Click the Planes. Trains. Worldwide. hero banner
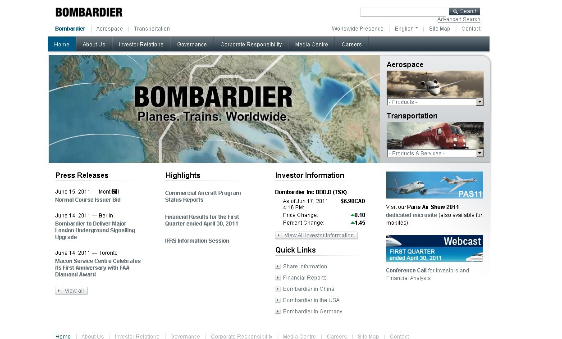Screen dimensions: 562x339 pyautogui.click(x=214, y=109)
